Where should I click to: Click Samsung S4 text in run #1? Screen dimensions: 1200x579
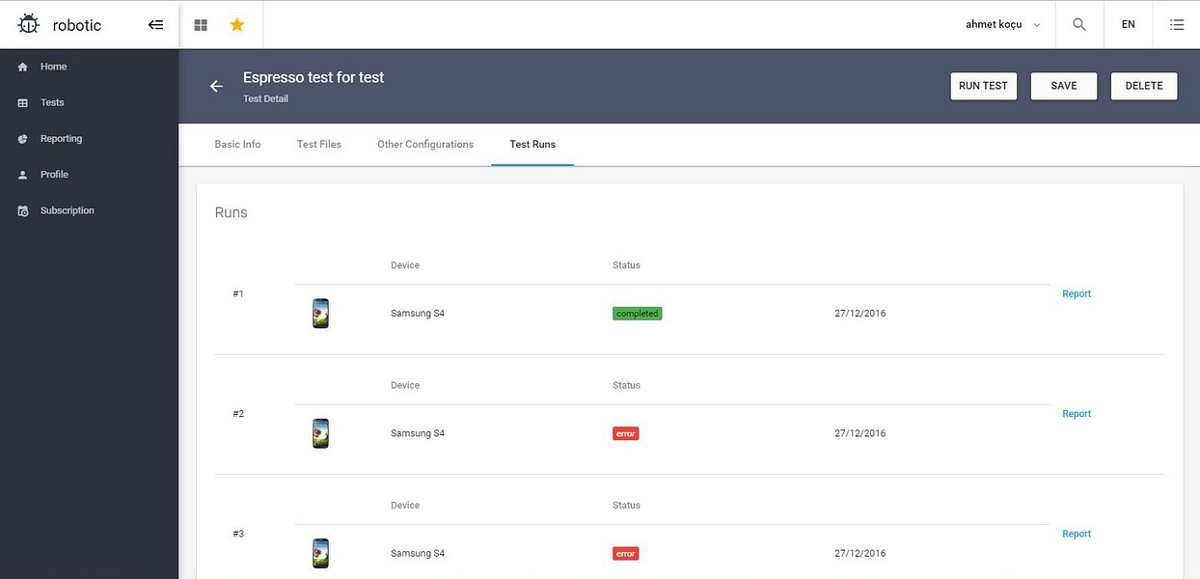coord(418,314)
